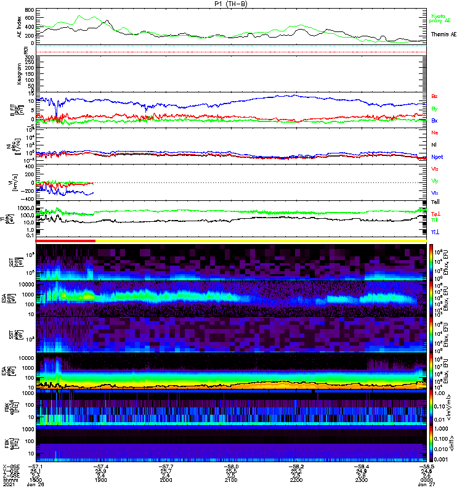The width and height of the screenshot is (462, 493).
Task: Click the red Bz legend label
Action: (x=434, y=96)
